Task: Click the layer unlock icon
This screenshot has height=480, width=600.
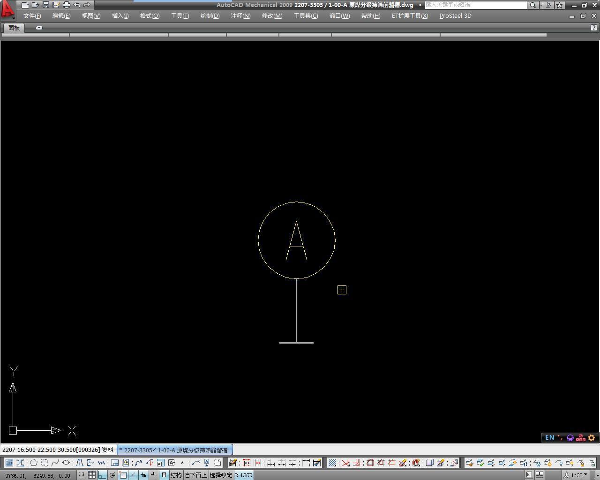Action: (592, 463)
